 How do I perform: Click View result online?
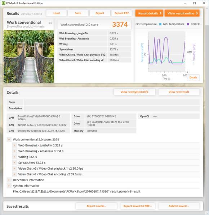pos(182,13)
